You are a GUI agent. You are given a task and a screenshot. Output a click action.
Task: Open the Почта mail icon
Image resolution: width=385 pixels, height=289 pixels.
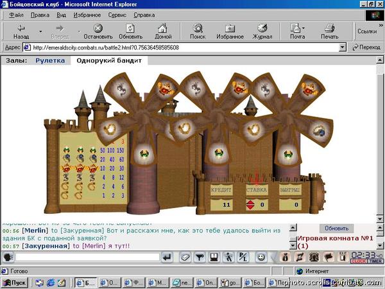pyautogui.click(x=296, y=28)
